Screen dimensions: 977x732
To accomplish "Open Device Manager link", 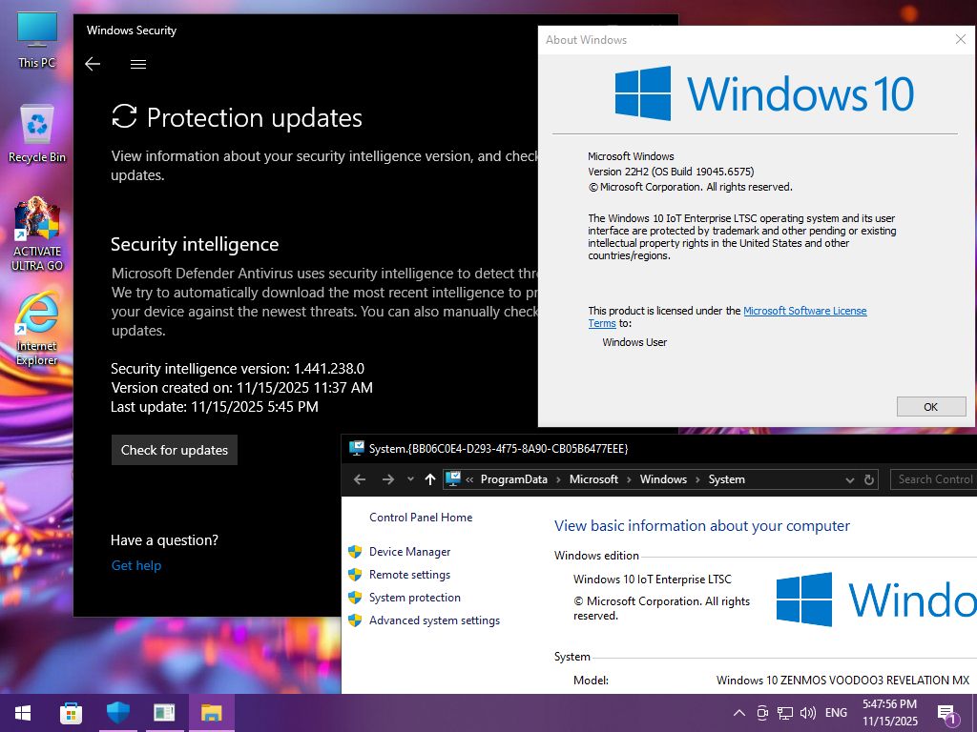I will 409,552.
